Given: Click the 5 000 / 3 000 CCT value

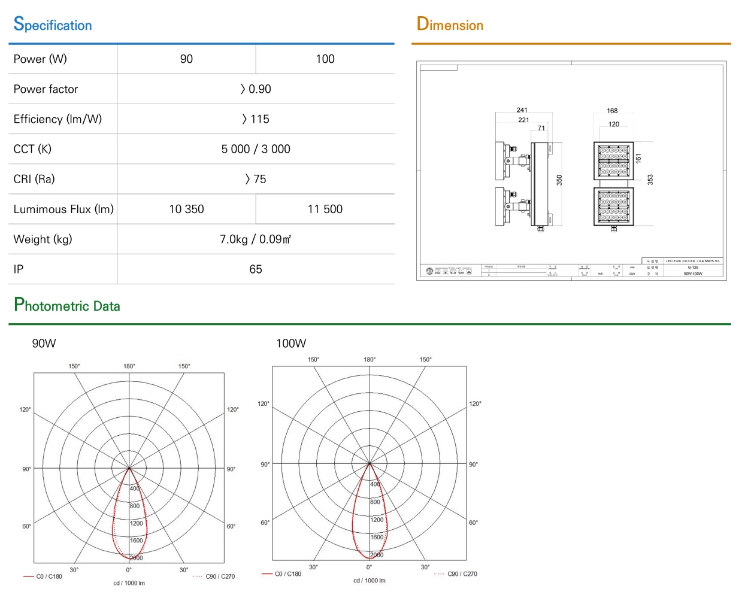Looking at the screenshot, I should (x=256, y=149).
